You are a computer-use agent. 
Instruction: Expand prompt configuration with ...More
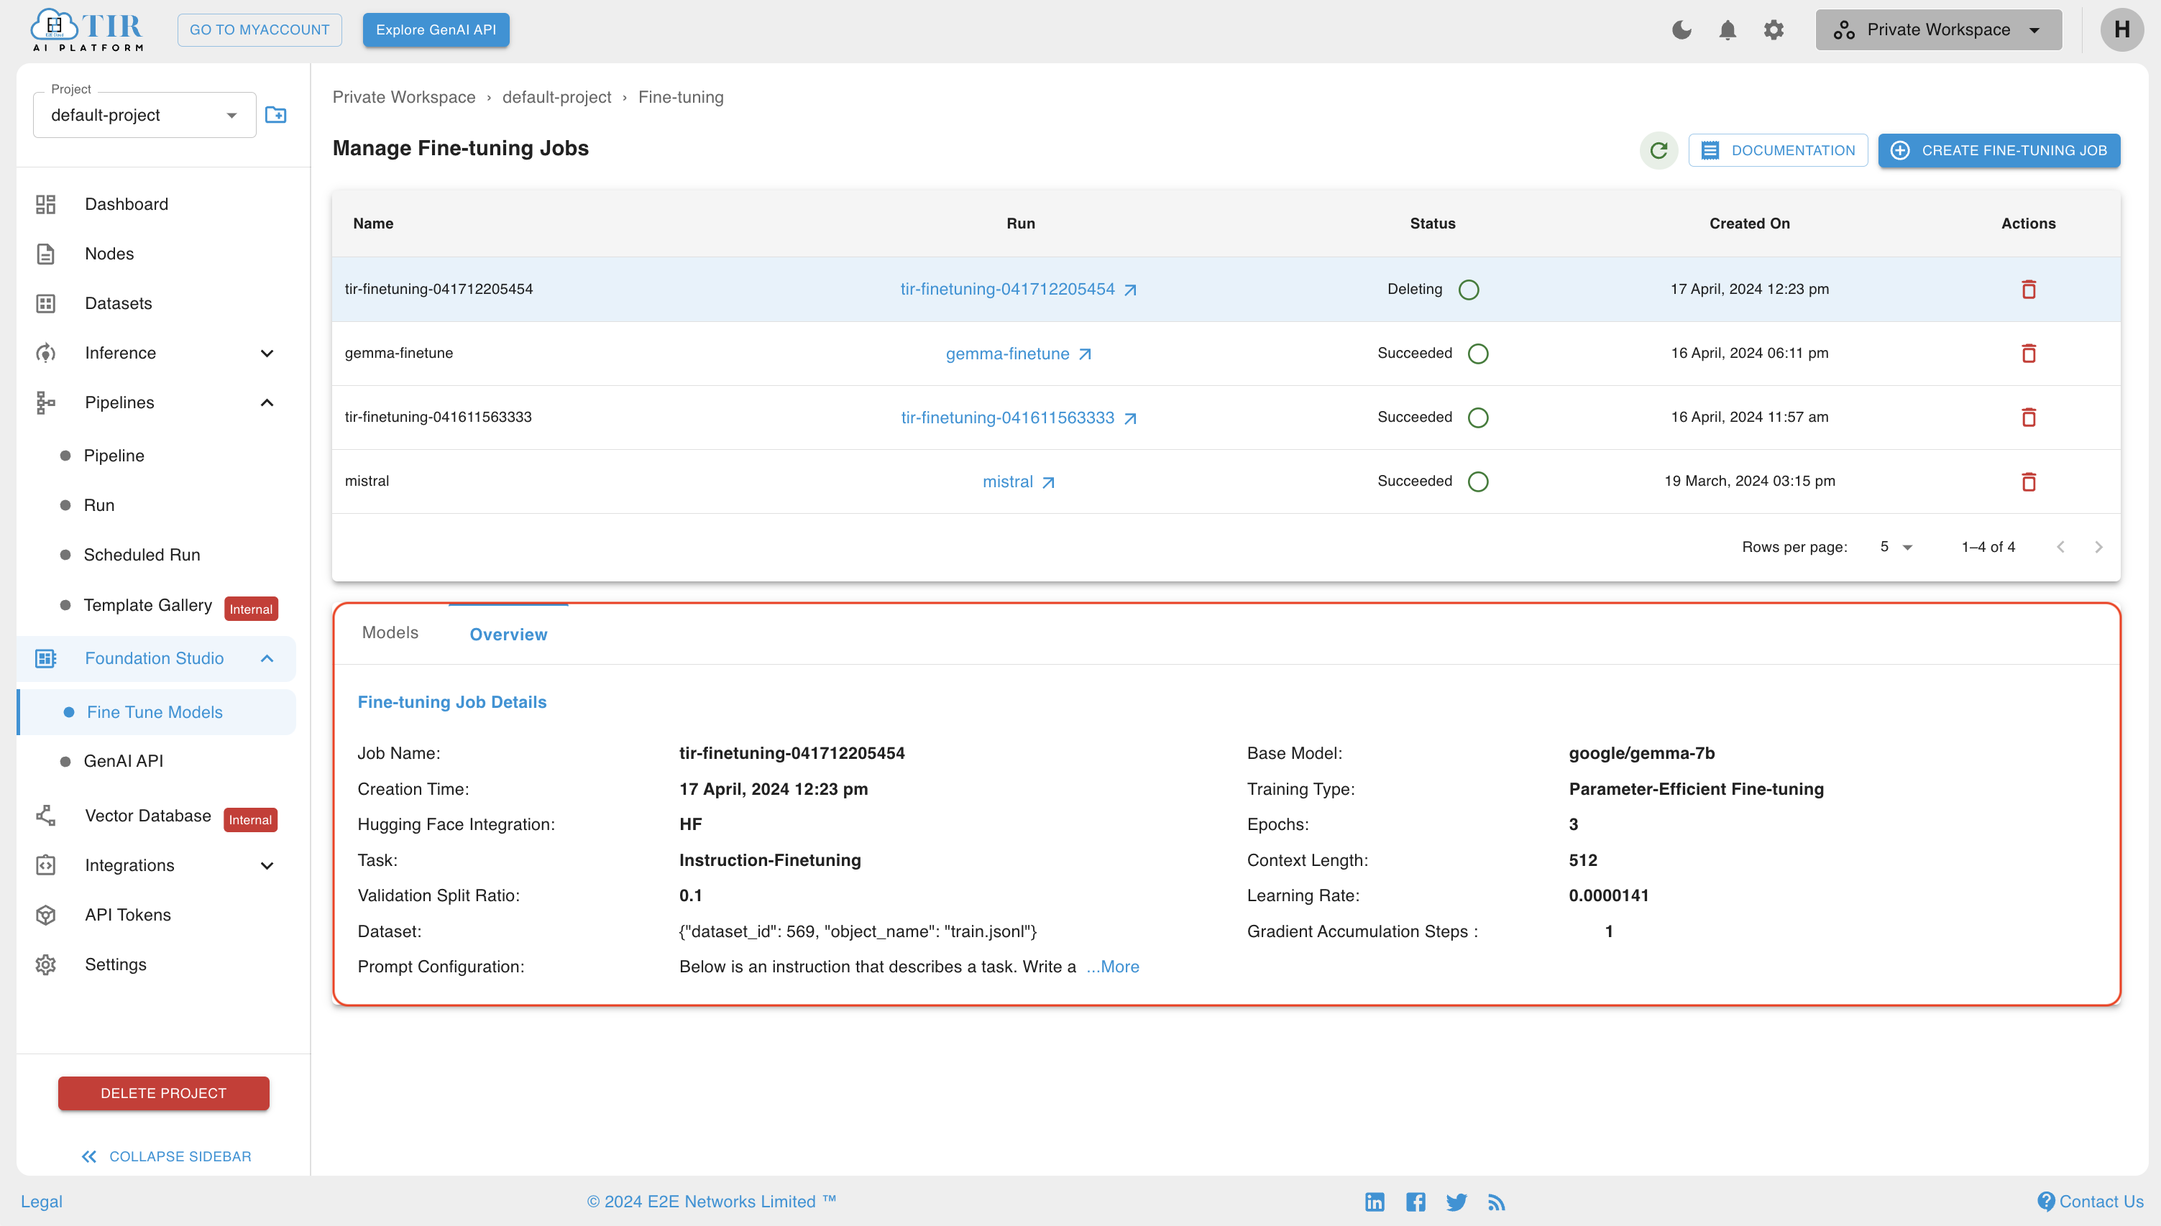pyautogui.click(x=1113, y=967)
